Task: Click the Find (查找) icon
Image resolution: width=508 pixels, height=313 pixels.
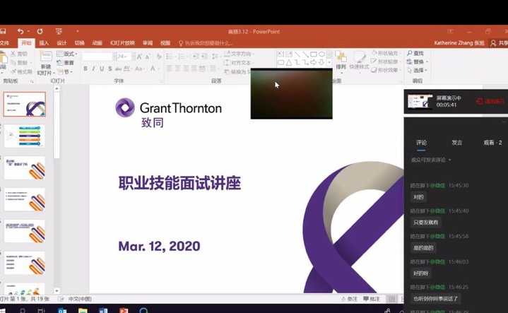Action: click(415, 54)
